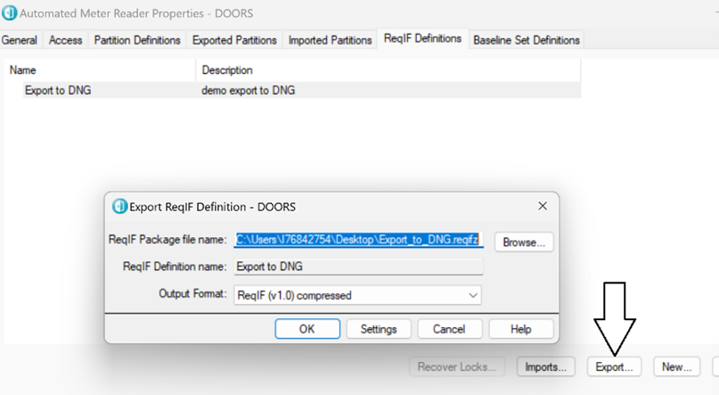
Task: Go to the Exported Partitions tab
Action: [234, 40]
